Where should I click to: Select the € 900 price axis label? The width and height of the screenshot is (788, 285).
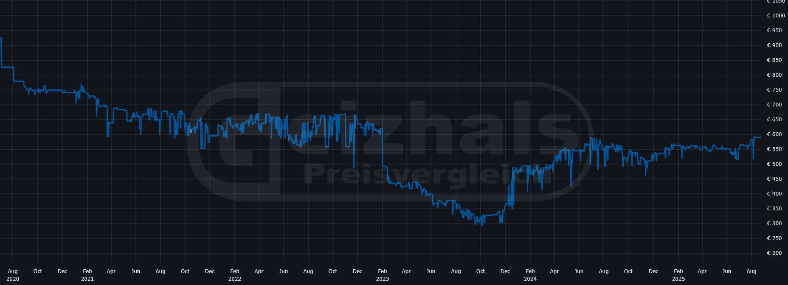(774, 45)
